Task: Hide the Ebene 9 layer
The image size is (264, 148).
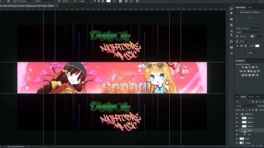Action: click(x=236, y=118)
